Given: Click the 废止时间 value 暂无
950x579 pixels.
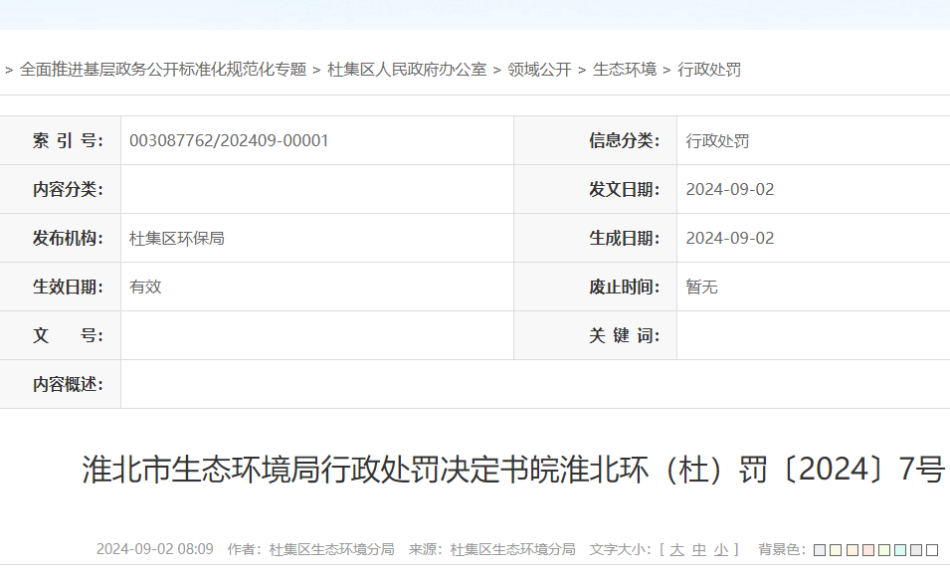Looking at the screenshot, I should click(701, 287).
